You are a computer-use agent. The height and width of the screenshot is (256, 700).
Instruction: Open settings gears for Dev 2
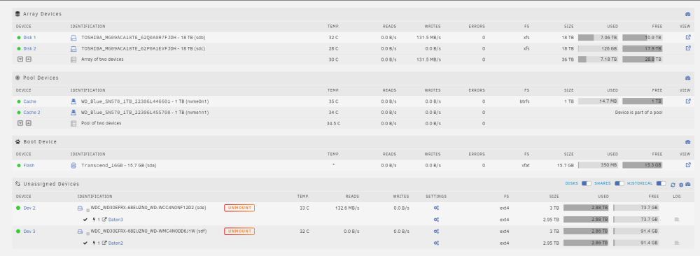point(436,208)
